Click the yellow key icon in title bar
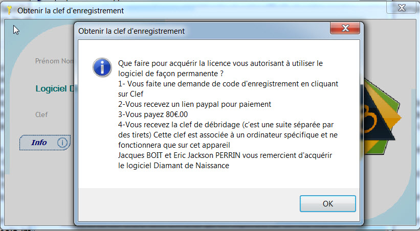420x231 pixels. (9, 10)
